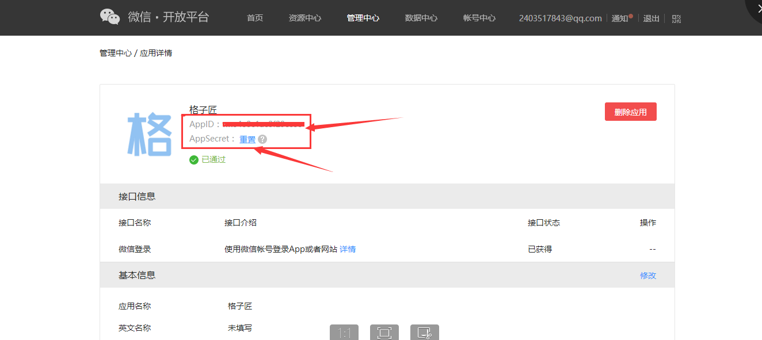Image resolution: width=762 pixels, height=340 pixels.
Task: Click the help question mark beside AppSecret
Action: click(262, 139)
